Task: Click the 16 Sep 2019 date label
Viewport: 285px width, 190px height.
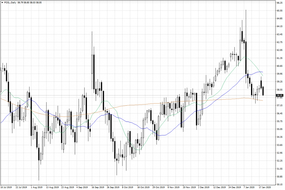Action: (98, 187)
